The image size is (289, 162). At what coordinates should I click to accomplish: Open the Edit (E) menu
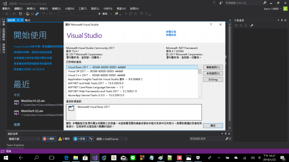(18, 9)
